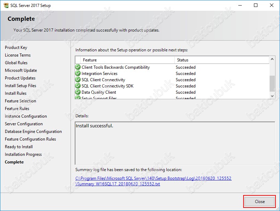Select the Product Key step
280x211 pixels.
coord(16,48)
